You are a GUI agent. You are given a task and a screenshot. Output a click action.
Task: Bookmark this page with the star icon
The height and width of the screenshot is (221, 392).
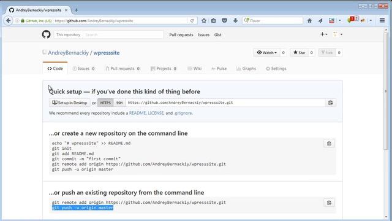coord(204,21)
